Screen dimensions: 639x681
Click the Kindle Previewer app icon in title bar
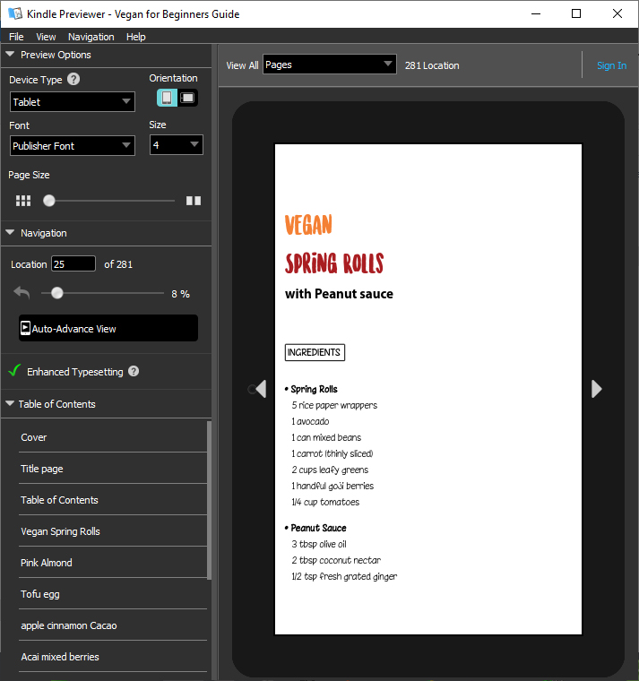pos(15,14)
